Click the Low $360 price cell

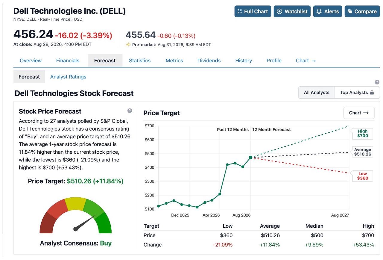[x=226, y=235]
